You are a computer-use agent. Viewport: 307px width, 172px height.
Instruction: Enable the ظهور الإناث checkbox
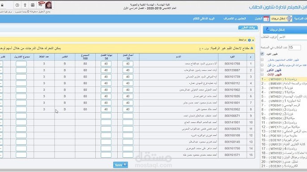click(x=262, y=74)
